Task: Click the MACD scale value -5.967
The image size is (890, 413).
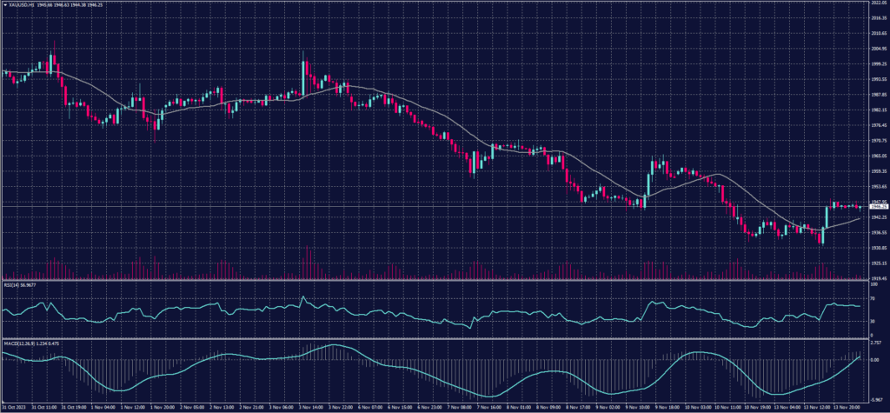Action: click(x=875, y=398)
